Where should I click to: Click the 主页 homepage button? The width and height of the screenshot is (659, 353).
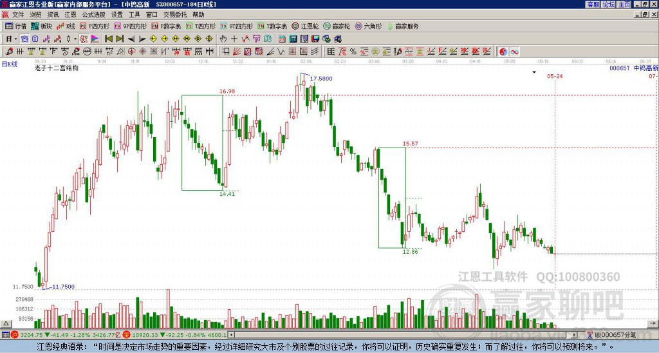[x=624, y=5]
